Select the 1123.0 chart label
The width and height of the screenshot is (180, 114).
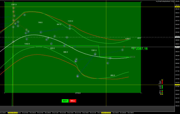pyautogui.click(x=70, y=21)
